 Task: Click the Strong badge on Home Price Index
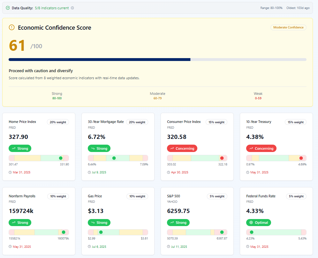click(x=20, y=148)
